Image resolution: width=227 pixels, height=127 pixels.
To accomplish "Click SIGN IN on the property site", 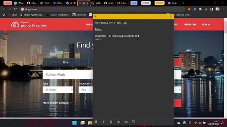I will (206, 25).
